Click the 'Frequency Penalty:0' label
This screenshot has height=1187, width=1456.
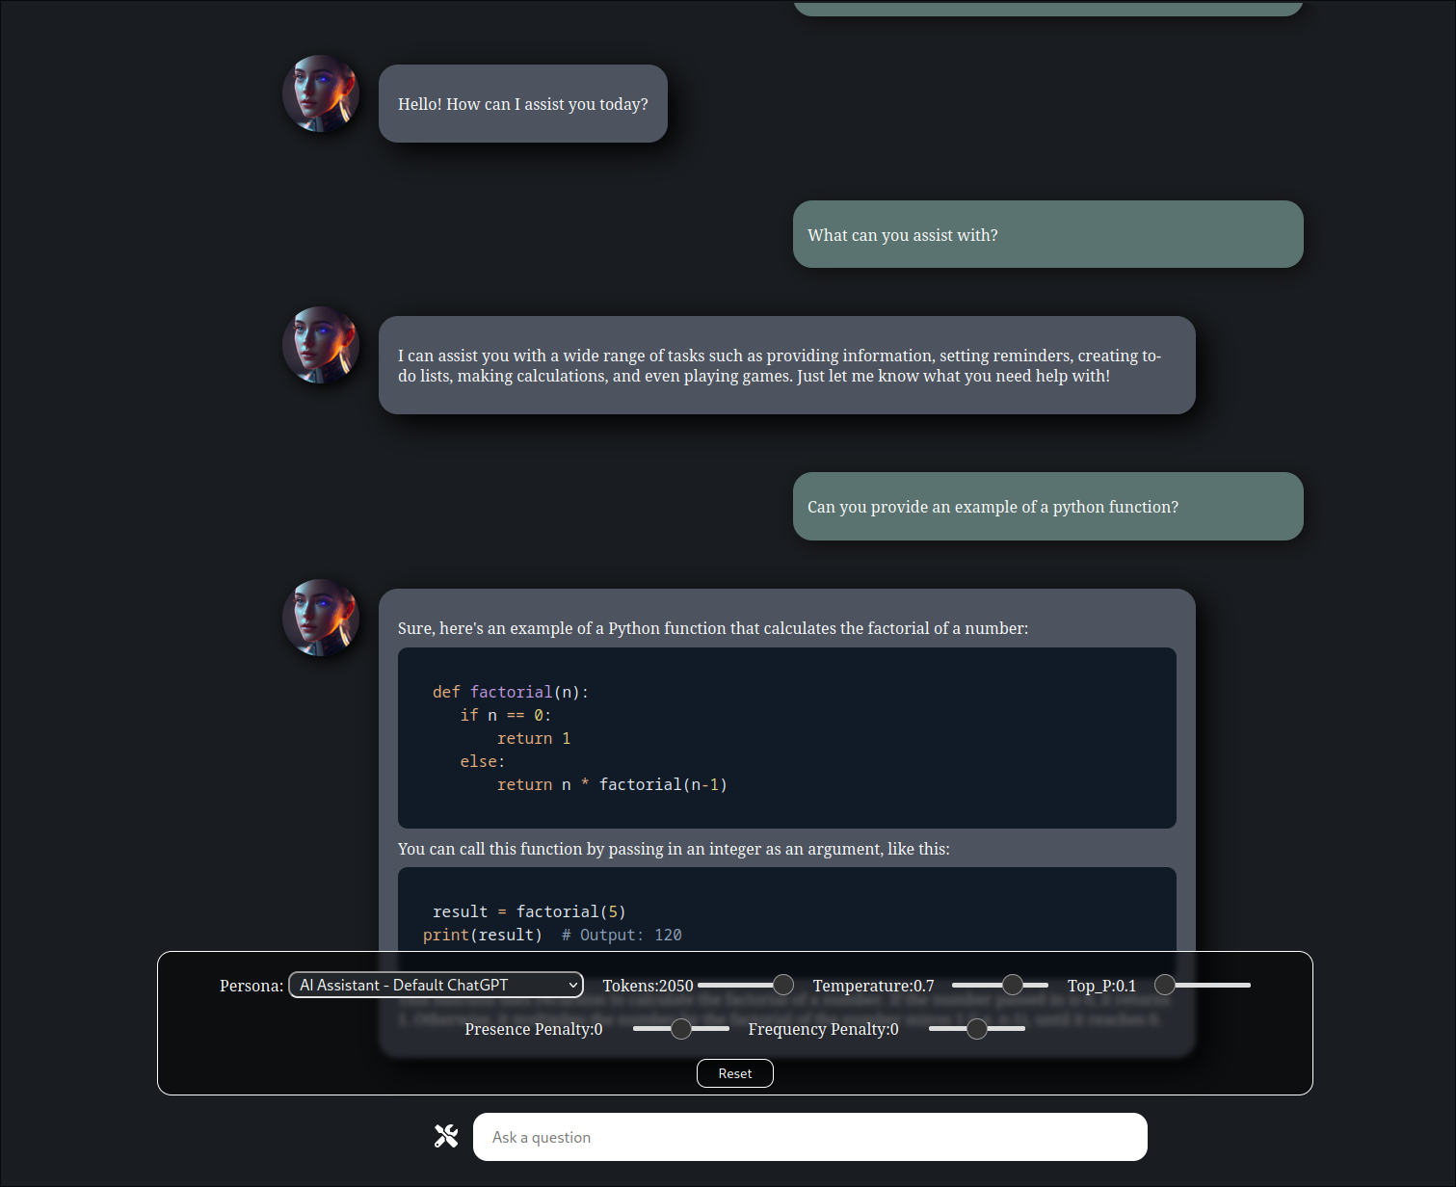coord(823,1029)
